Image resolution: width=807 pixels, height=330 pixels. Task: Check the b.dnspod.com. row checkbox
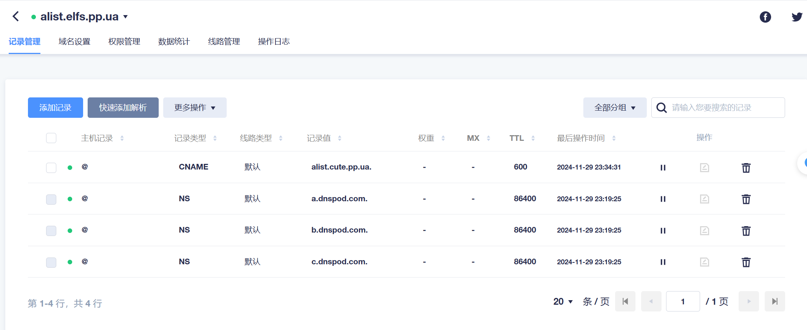51,231
